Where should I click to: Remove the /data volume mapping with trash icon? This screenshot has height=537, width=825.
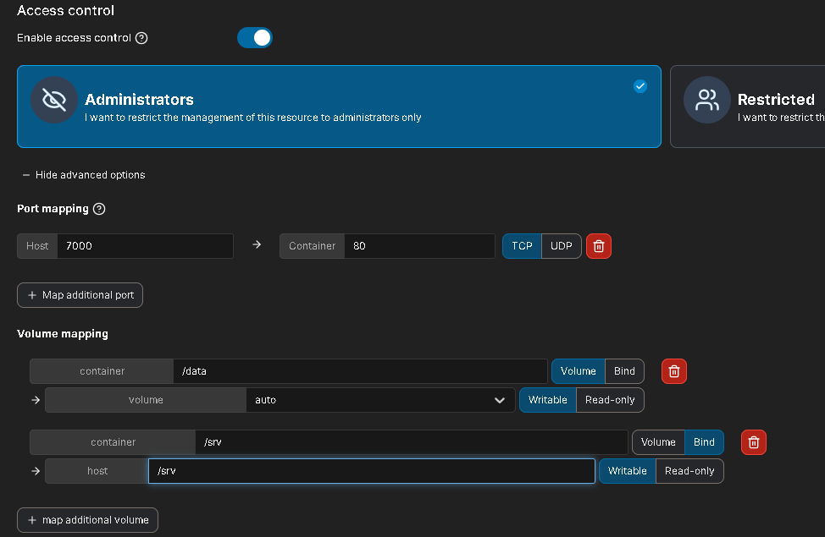(x=673, y=371)
